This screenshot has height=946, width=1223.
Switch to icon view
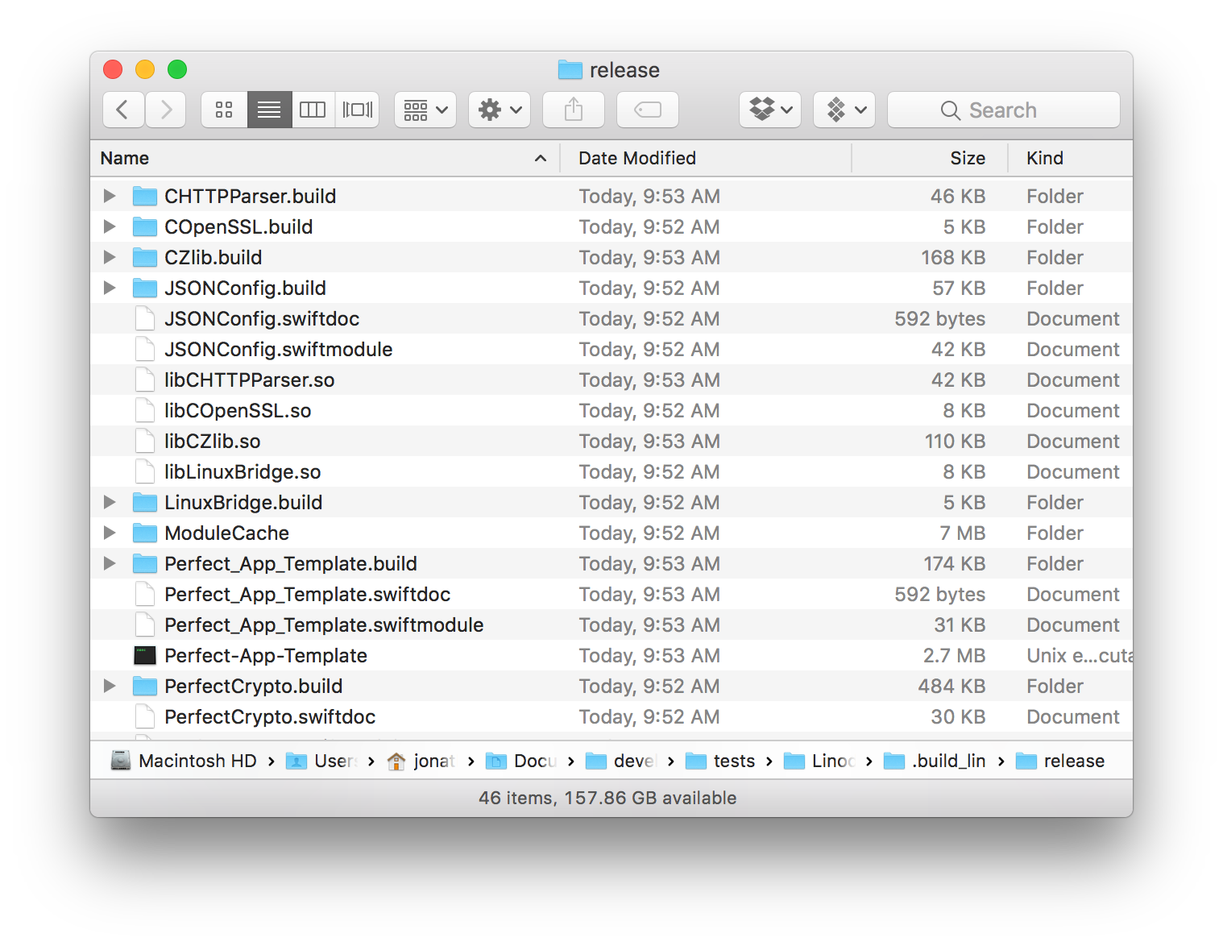coord(224,110)
